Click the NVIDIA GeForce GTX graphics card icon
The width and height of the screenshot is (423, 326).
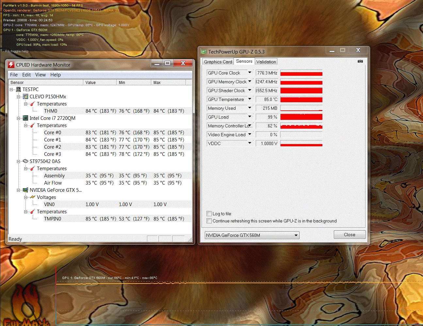click(25, 190)
